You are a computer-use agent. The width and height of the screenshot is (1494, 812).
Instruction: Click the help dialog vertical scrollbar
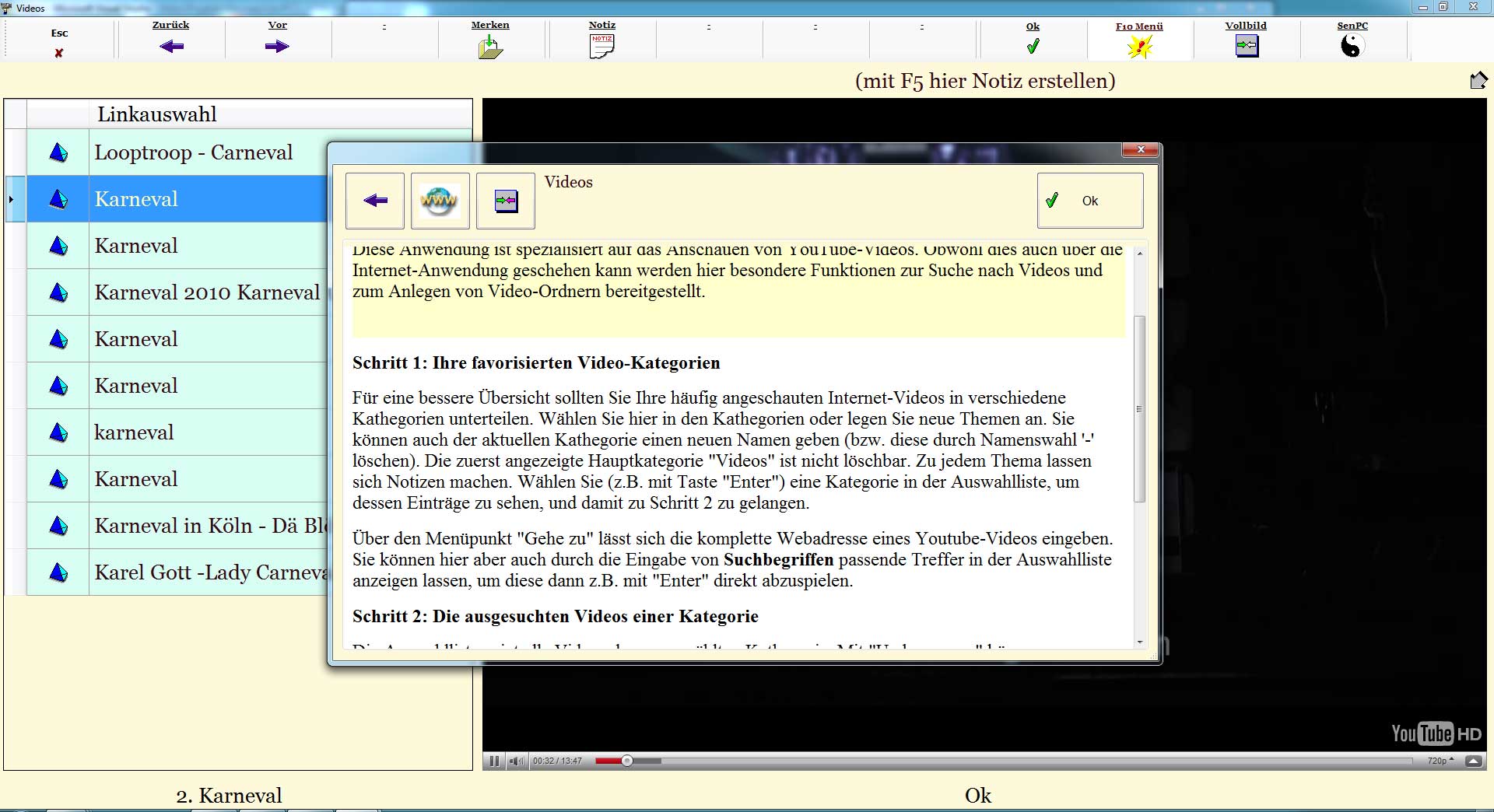(x=1139, y=408)
